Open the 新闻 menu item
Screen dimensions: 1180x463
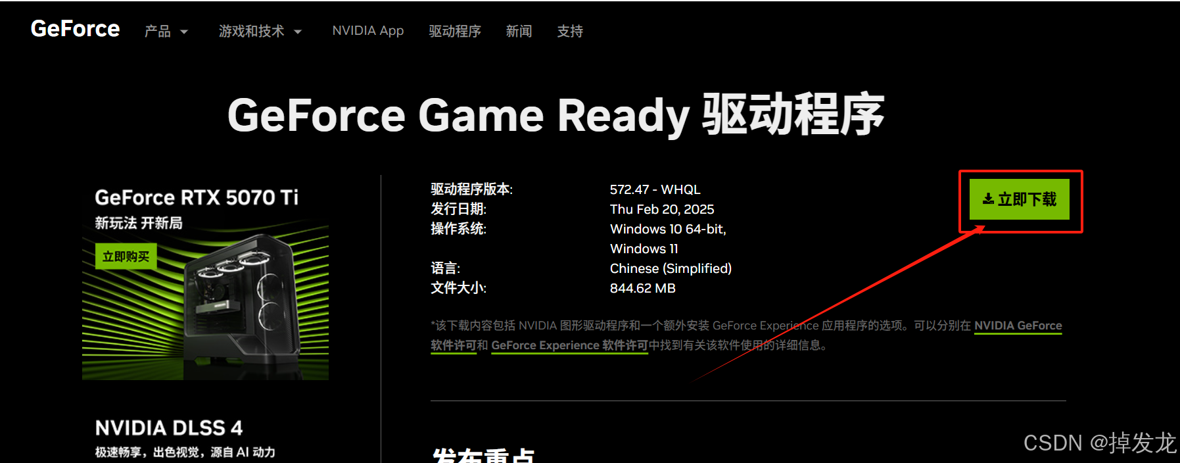[x=519, y=31]
